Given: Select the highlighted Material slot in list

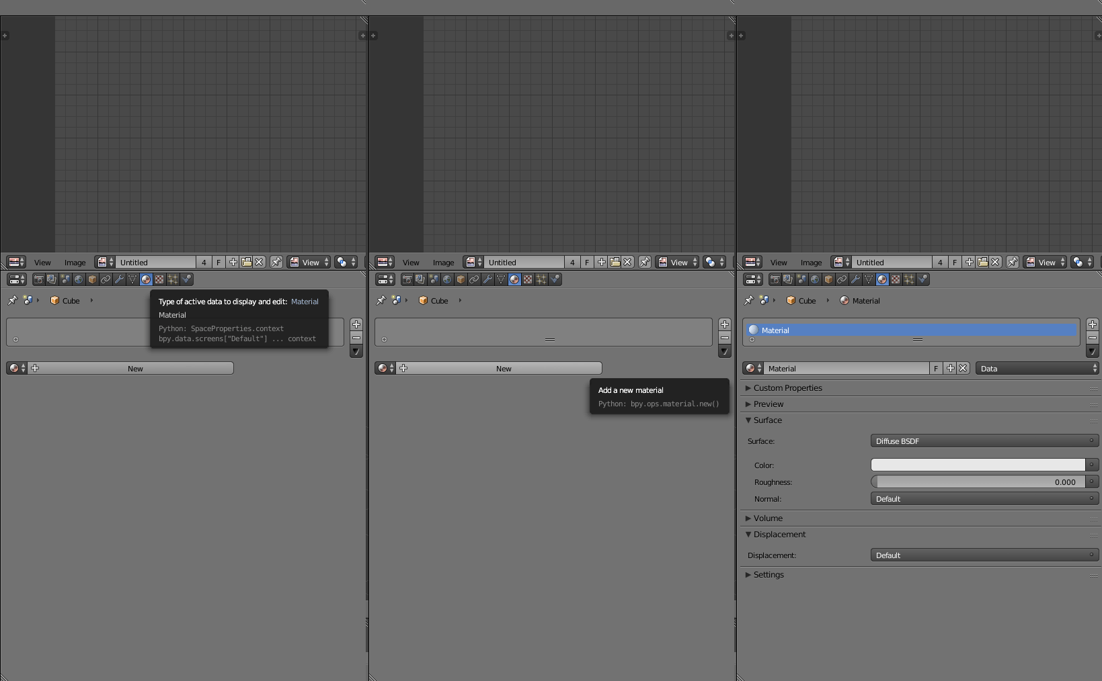Looking at the screenshot, I should pyautogui.click(x=911, y=330).
